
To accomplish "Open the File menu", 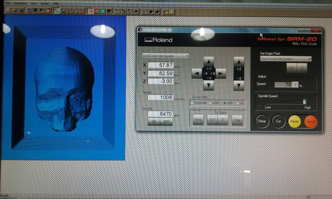I will click(8, 4).
